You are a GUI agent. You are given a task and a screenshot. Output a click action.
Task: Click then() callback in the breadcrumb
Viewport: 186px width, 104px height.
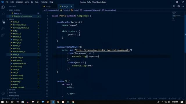[x=110, y=10]
